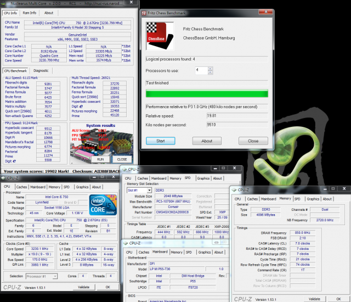Click the Max Bandwidth value PC3-10700H

pos(173,202)
